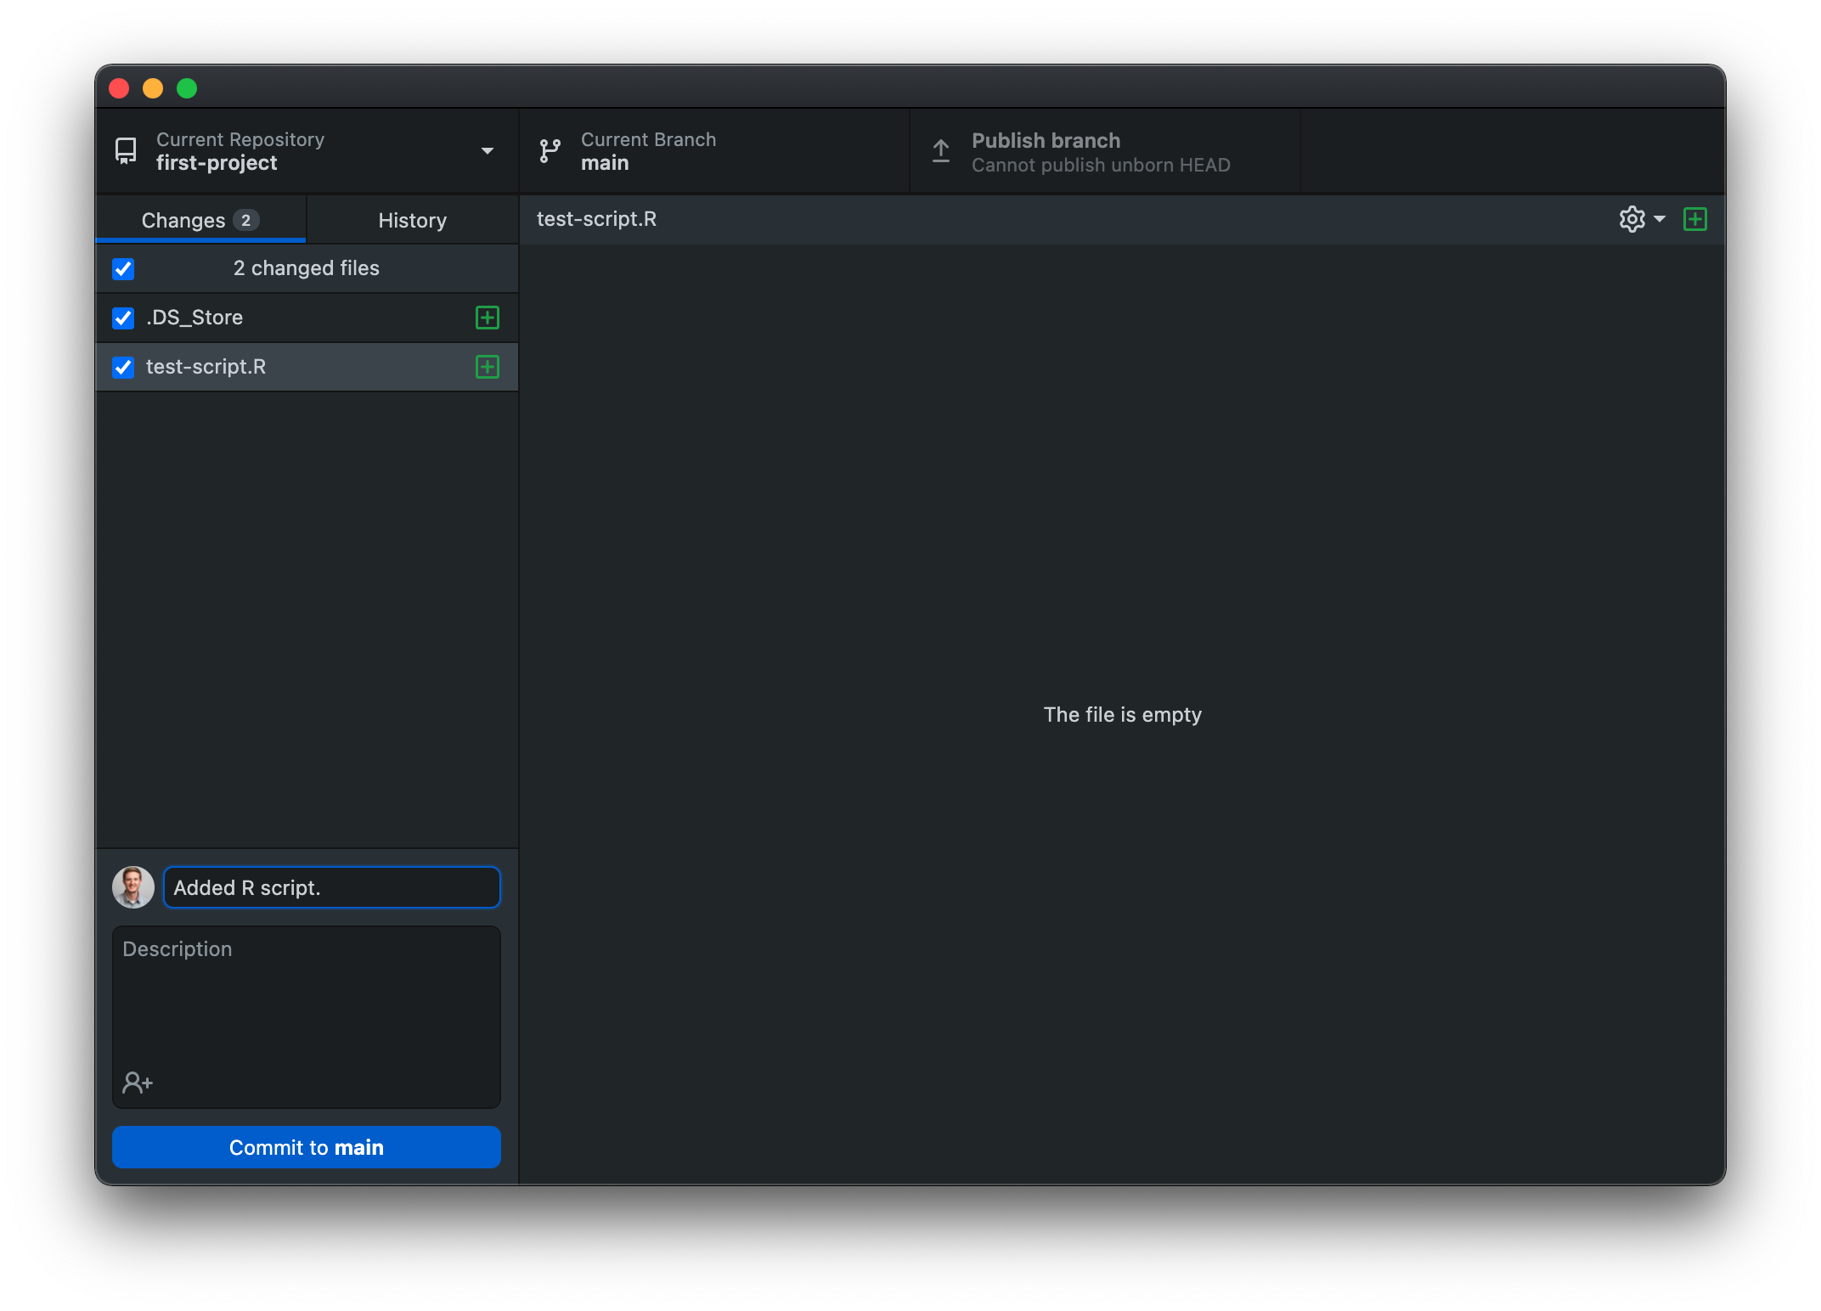Click the Changes count badge 2

point(246,220)
